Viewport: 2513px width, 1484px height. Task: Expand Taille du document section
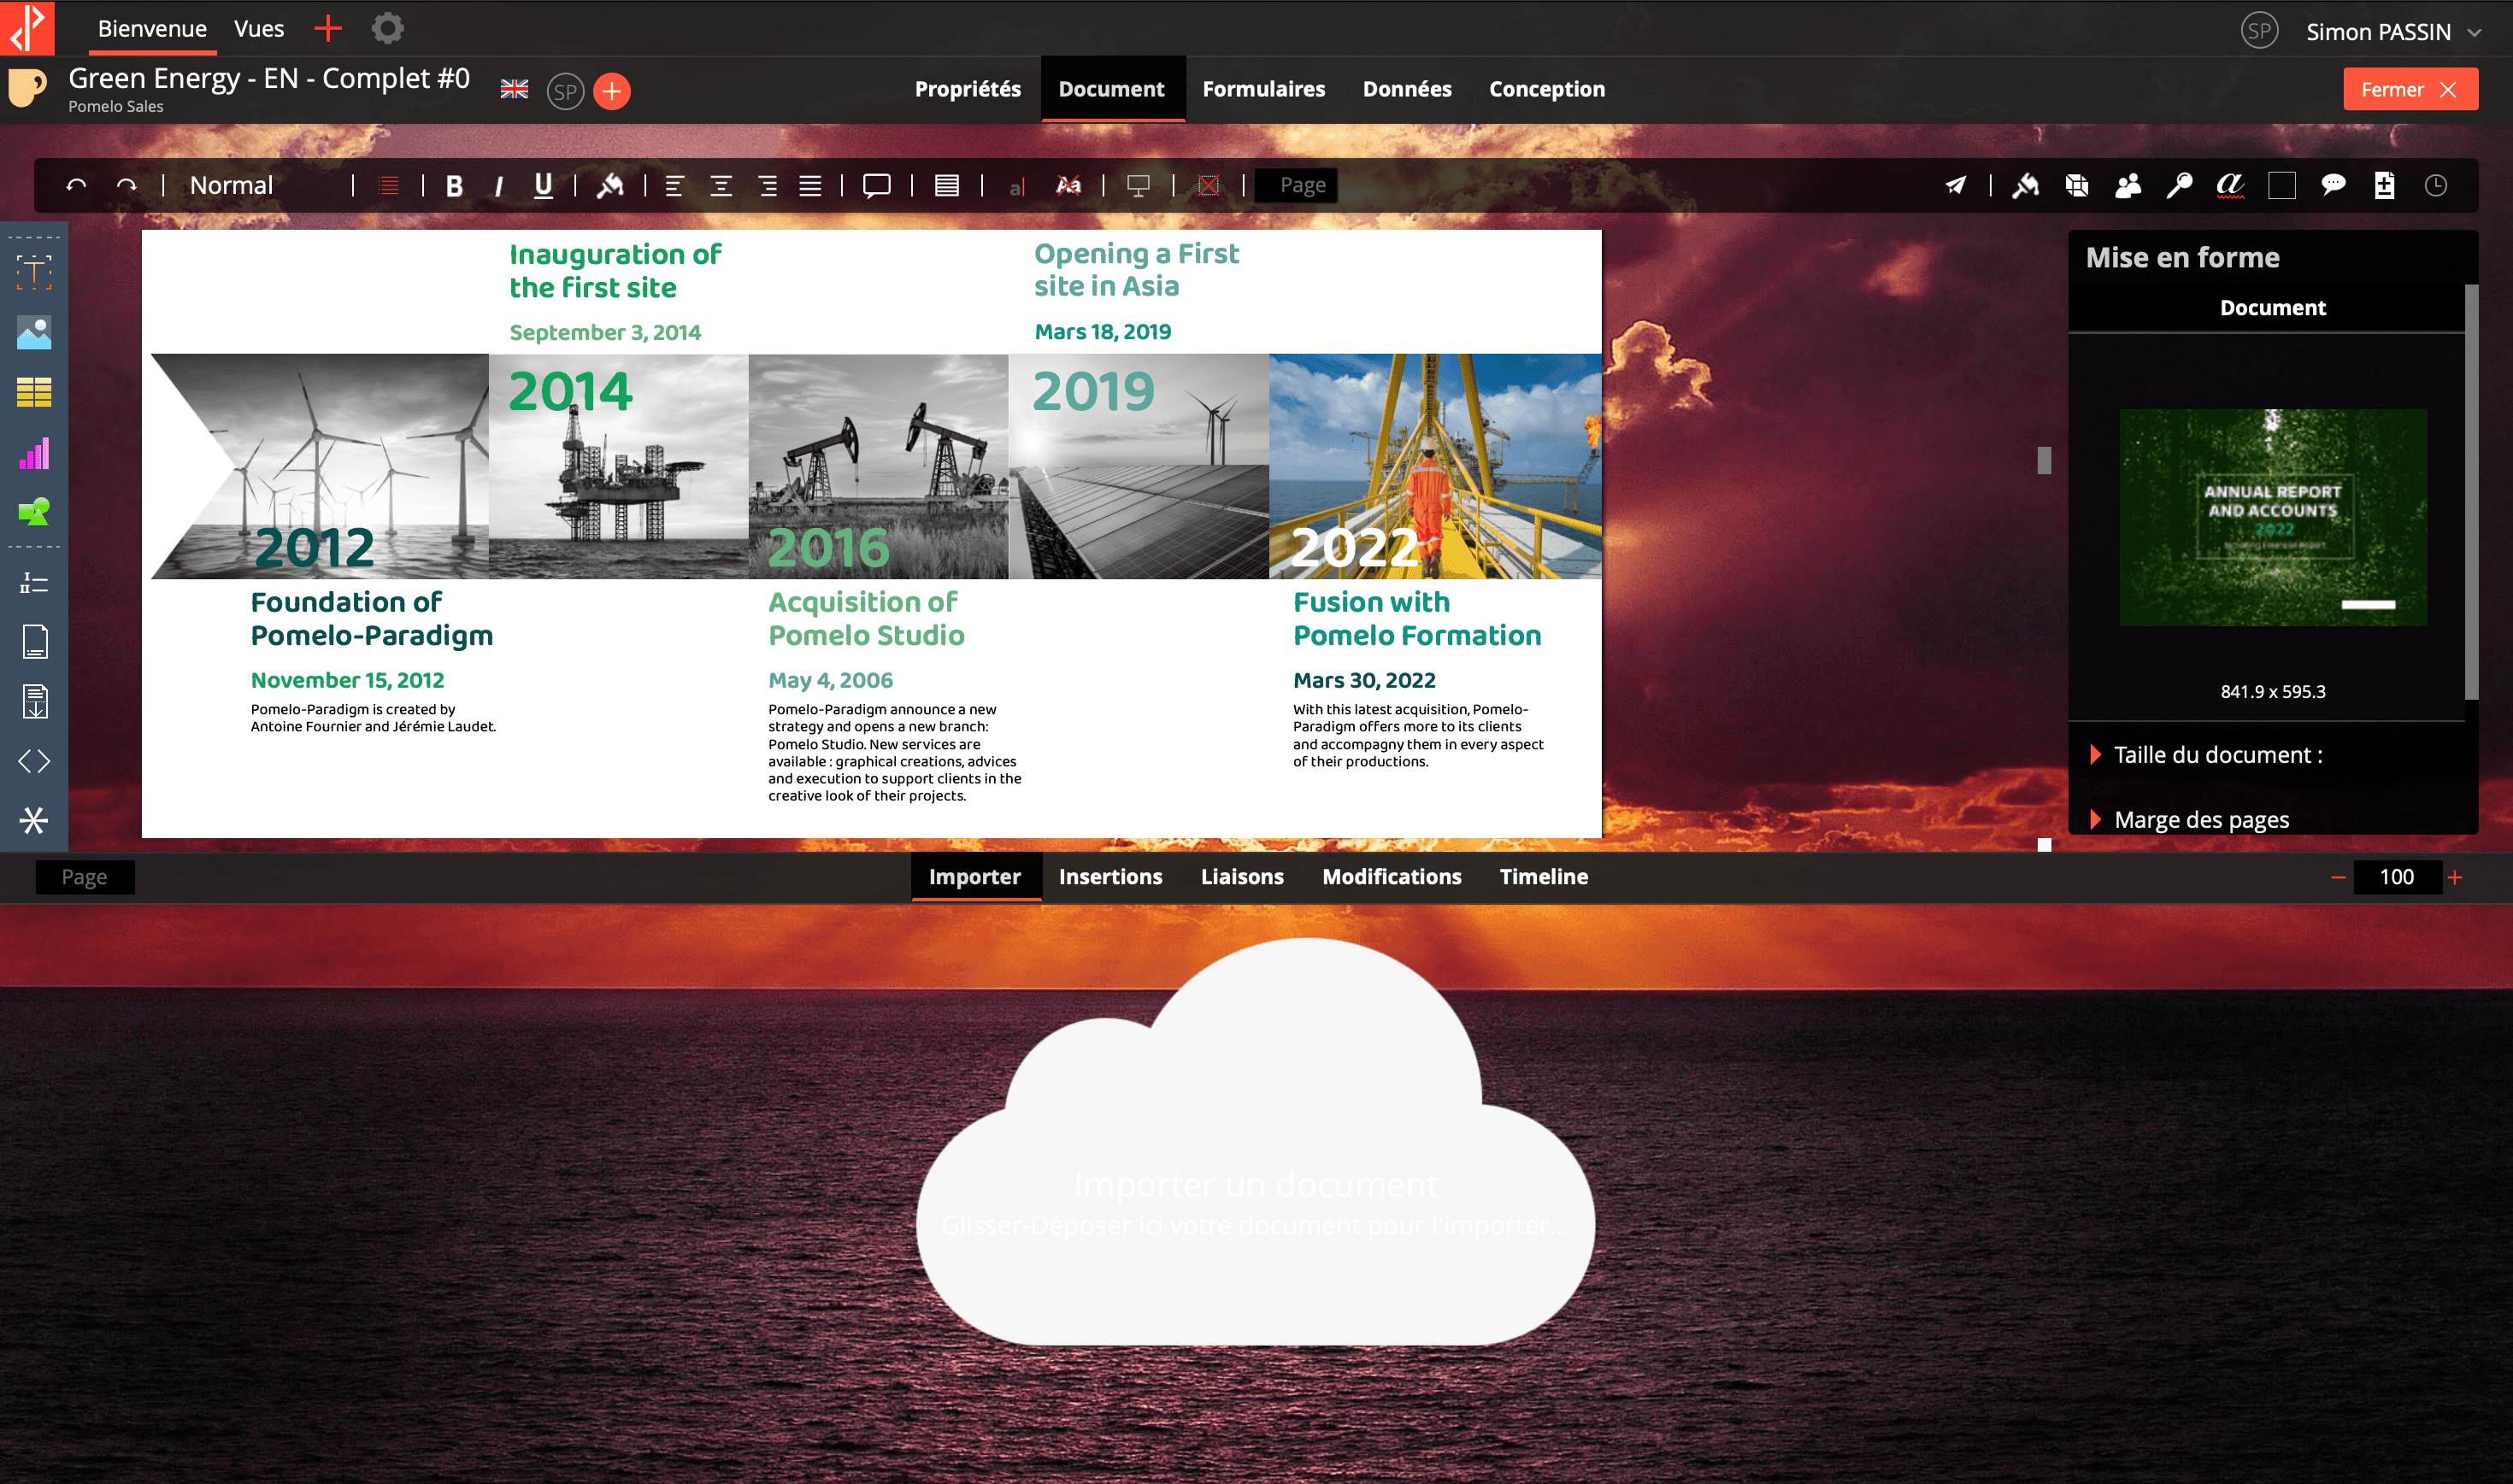coord(2217,755)
